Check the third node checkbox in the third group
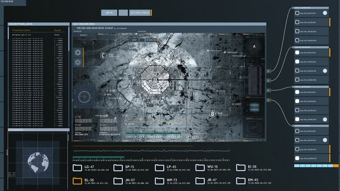This screenshot has height=191, width=340. tap(297, 110)
